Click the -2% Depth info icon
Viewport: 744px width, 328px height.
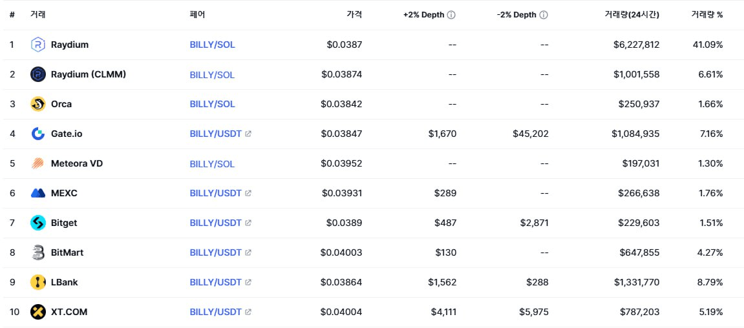pyautogui.click(x=544, y=15)
